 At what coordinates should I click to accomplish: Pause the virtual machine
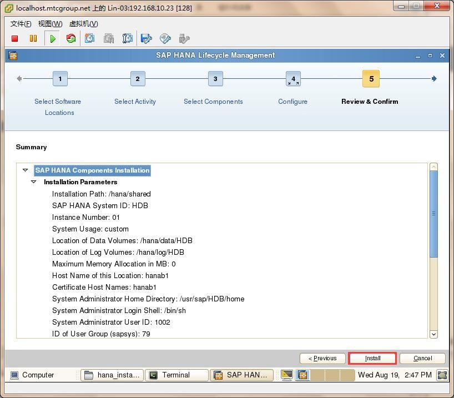33,38
